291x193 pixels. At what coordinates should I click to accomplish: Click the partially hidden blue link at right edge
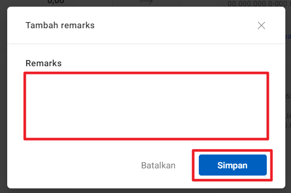288,36
